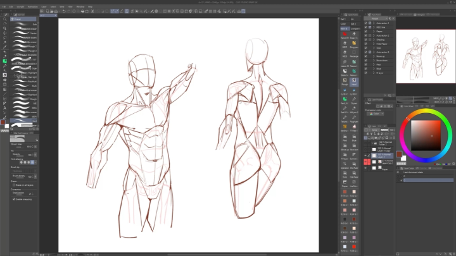The image size is (456, 256).
Task: Expand the Shading auto action entry
Action: click(374, 40)
